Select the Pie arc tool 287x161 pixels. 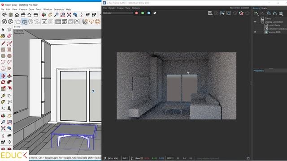(9, 68)
